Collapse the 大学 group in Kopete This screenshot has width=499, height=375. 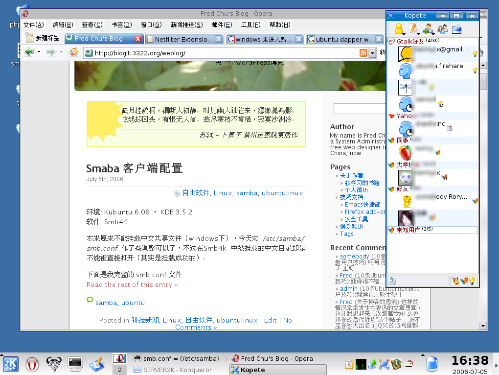pyautogui.click(x=391, y=165)
